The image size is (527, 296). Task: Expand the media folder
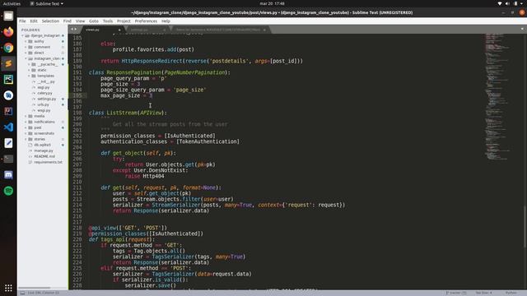26,116
